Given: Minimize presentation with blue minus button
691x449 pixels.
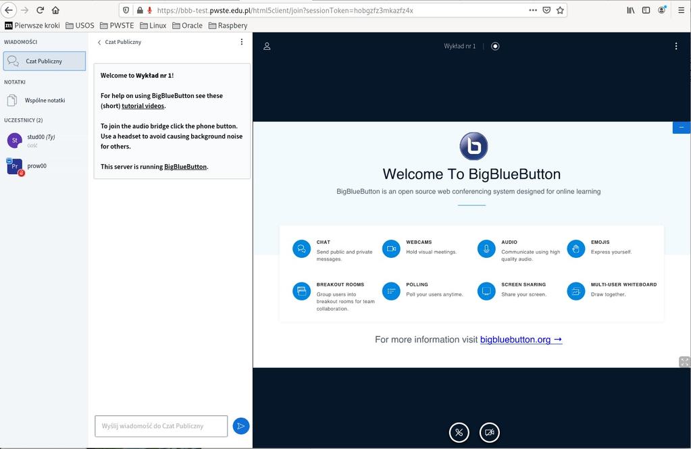Looking at the screenshot, I should point(682,128).
